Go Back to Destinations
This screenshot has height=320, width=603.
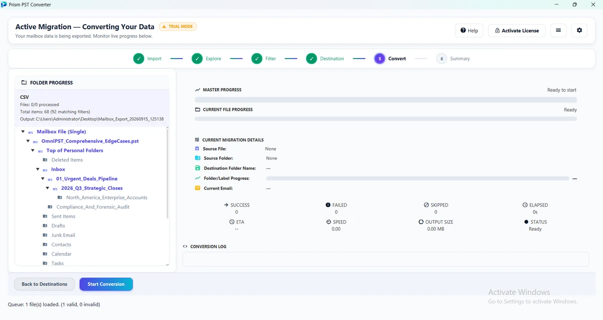tap(44, 284)
